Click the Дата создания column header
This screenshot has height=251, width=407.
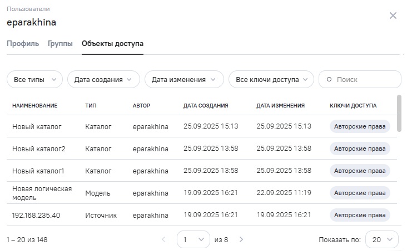pyautogui.click(x=206, y=105)
